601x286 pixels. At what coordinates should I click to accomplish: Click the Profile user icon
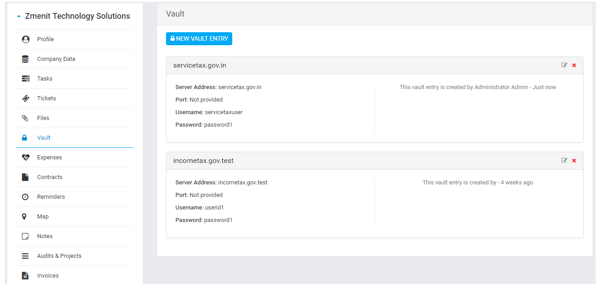[26, 39]
